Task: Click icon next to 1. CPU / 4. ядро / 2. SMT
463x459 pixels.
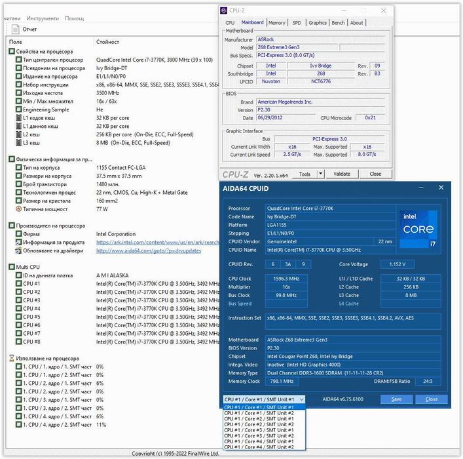Action: [x=18, y=424]
